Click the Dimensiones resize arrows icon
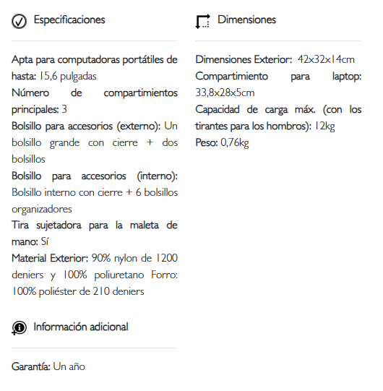Image resolution: width=383 pixels, height=391 pixels. (x=203, y=22)
